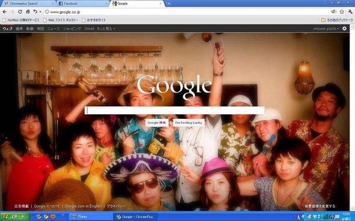Open 画像 in the Google bar
The width and height of the screenshot is (355, 221).
(19, 29)
